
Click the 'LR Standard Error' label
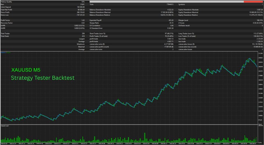point(96,28)
